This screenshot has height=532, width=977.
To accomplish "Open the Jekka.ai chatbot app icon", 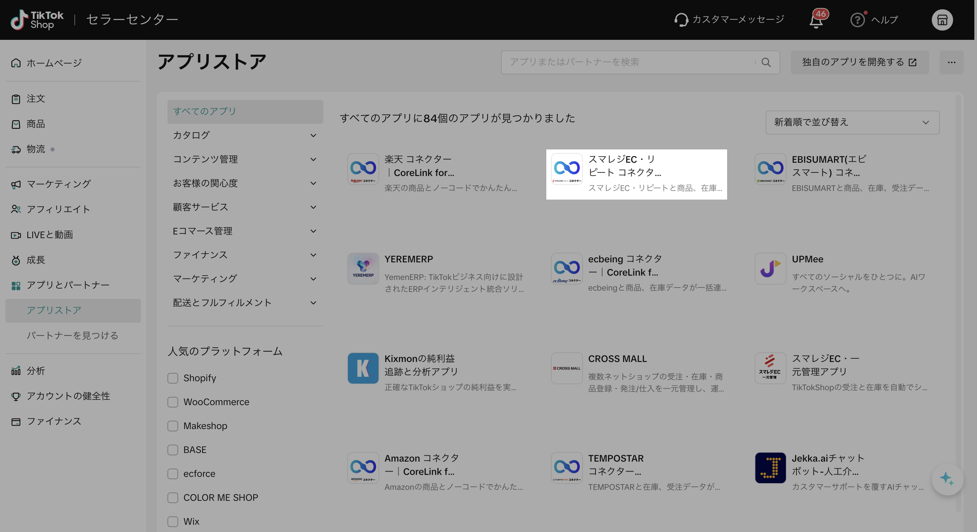I will click(770, 468).
